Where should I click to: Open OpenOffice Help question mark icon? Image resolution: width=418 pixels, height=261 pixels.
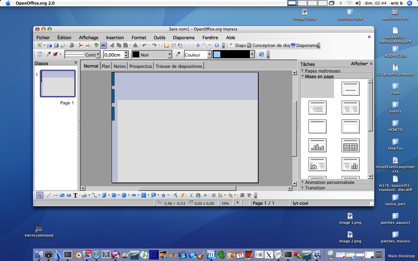click(x=217, y=45)
